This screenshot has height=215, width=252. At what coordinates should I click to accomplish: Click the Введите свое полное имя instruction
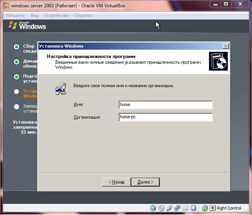(x=124, y=86)
